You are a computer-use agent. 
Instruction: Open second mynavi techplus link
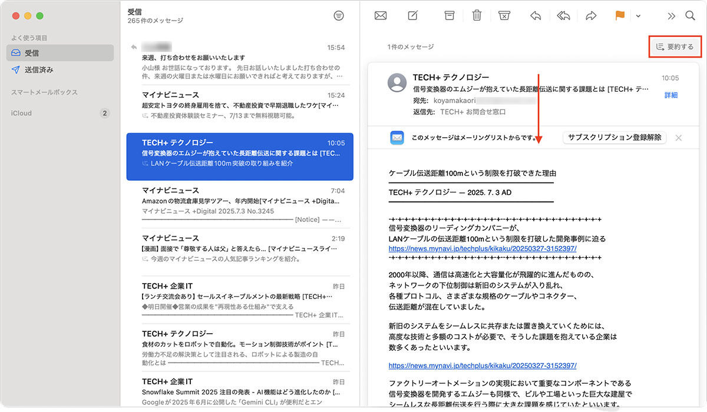coord(483,366)
